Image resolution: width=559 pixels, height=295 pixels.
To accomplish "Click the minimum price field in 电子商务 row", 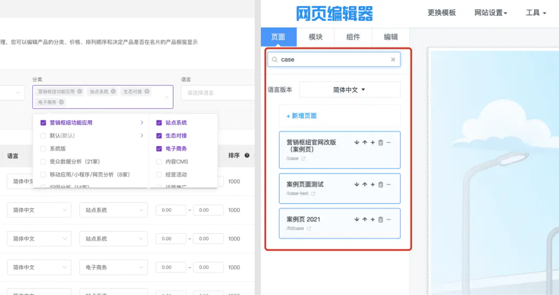I will click(x=171, y=267).
